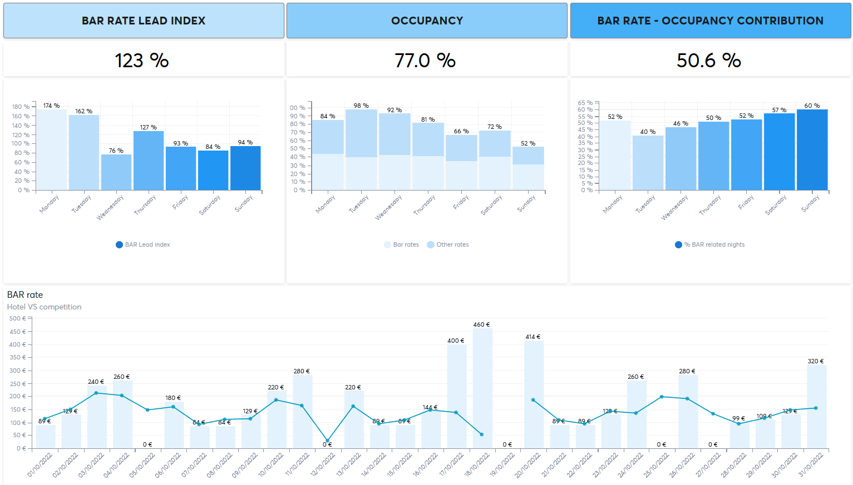
Task: Click the 19/10/2022 date axis label
Action: tap(502, 465)
